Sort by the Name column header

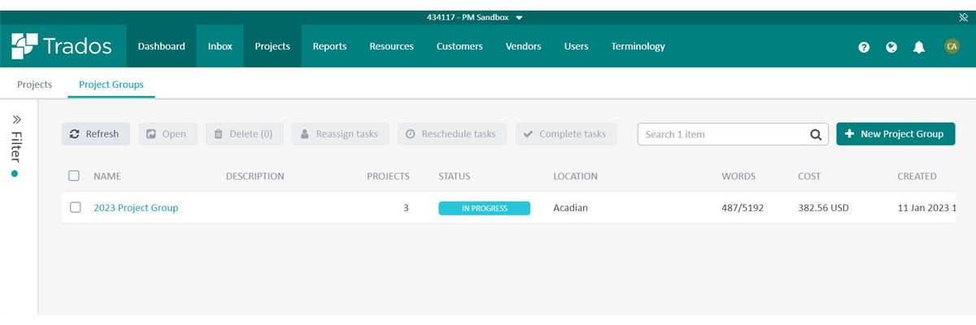coord(107,176)
